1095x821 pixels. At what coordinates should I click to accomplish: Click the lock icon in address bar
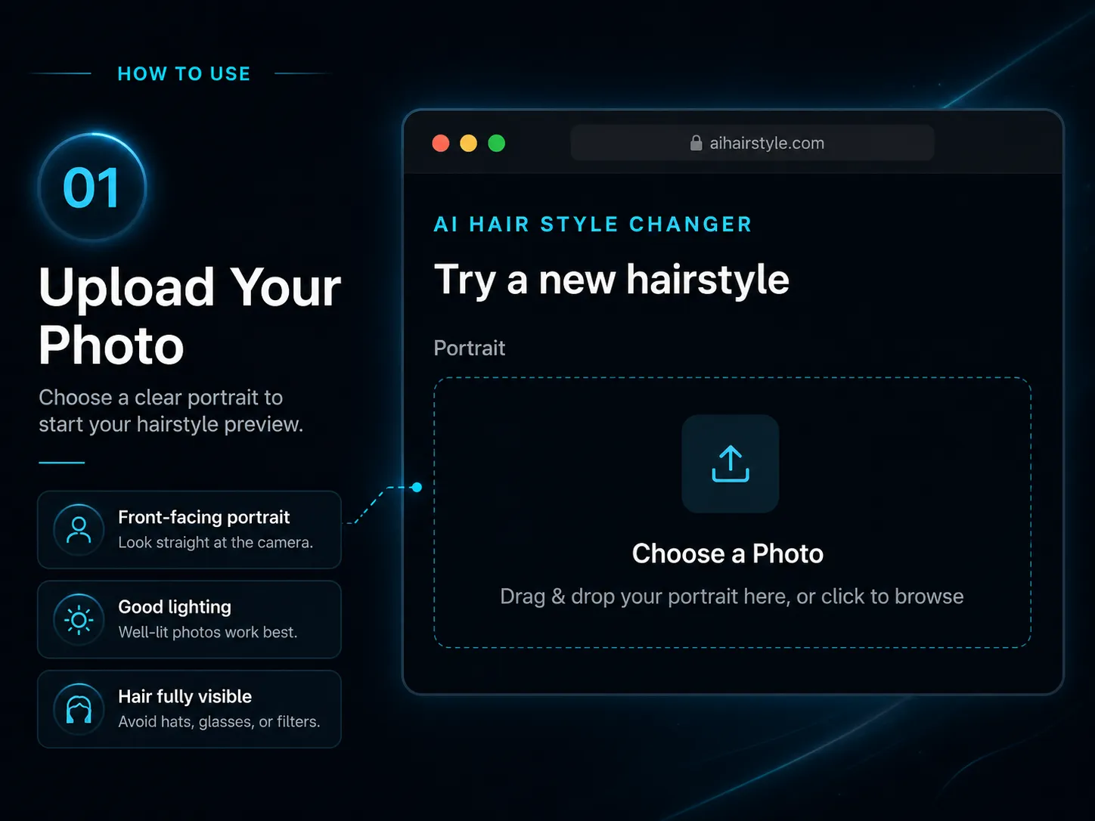click(696, 143)
